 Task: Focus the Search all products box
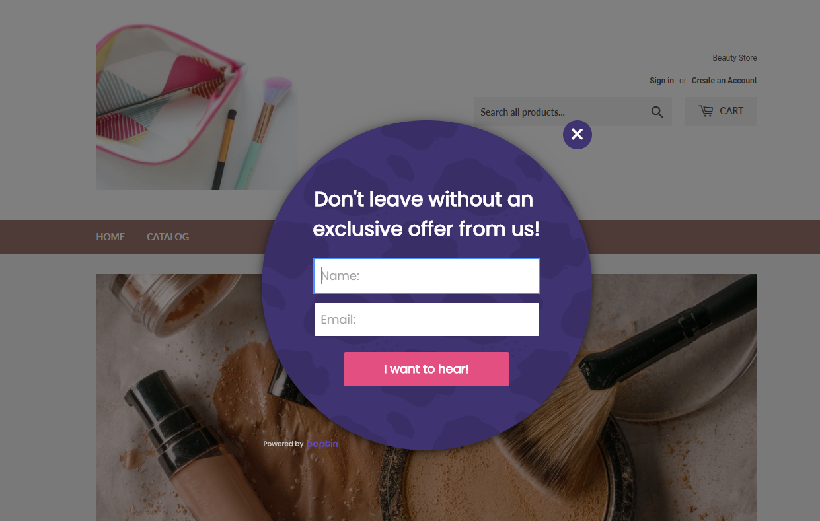point(560,112)
